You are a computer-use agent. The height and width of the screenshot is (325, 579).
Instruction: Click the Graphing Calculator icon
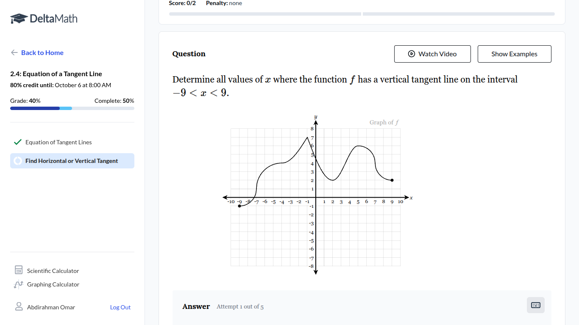[x=19, y=284]
